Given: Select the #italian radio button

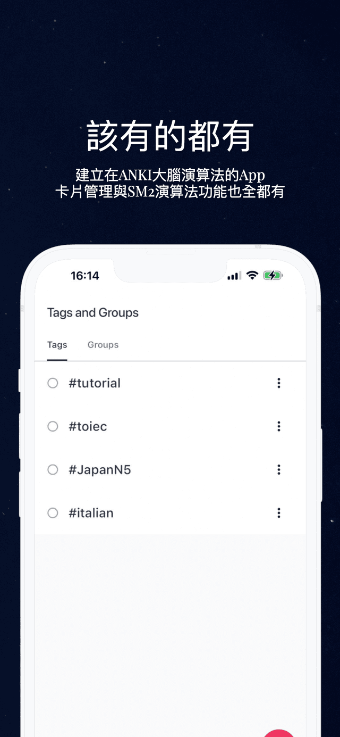Looking at the screenshot, I should point(53,513).
